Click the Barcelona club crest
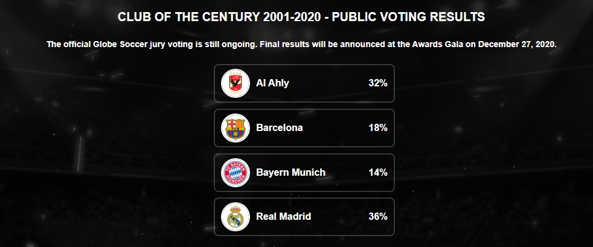The width and height of the screenshot is (593, 247). coord(236,128)
